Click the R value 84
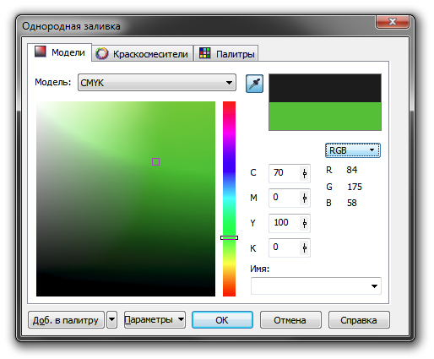 coord(351,170)
